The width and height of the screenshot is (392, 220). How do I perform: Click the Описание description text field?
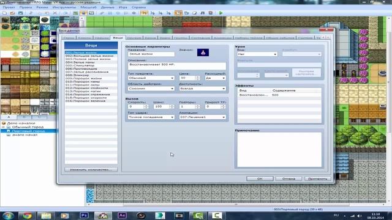(x=177, y=66)
